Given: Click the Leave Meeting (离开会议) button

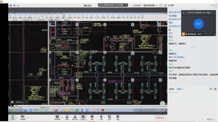Looking at the screenshot, I should [x=161, y=118].
